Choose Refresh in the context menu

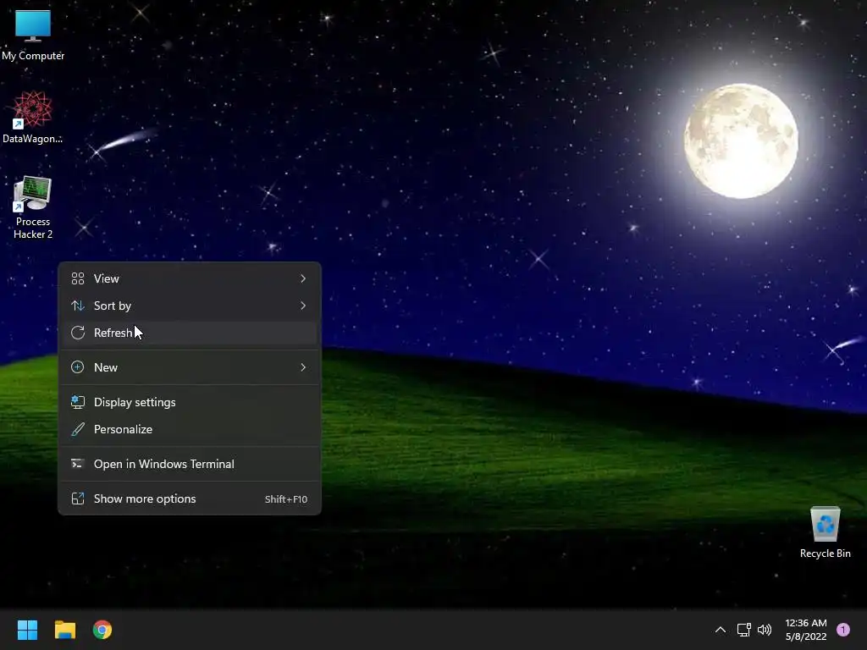tap(190, 333)
